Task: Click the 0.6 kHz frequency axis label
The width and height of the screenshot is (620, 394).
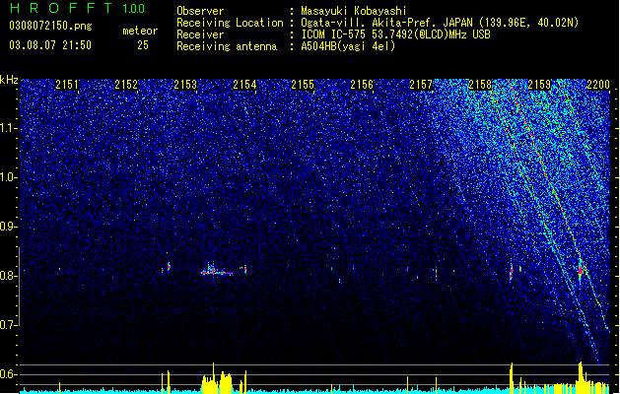Action: click(x=8, y=374)
